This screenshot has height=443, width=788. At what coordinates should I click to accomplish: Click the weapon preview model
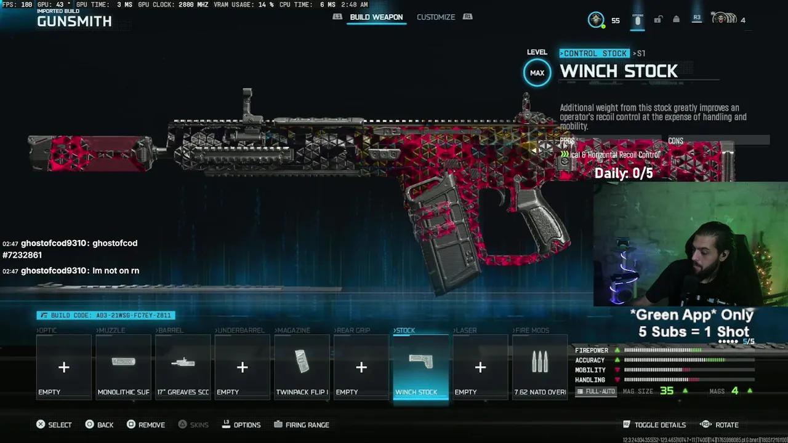click(382, 191)
